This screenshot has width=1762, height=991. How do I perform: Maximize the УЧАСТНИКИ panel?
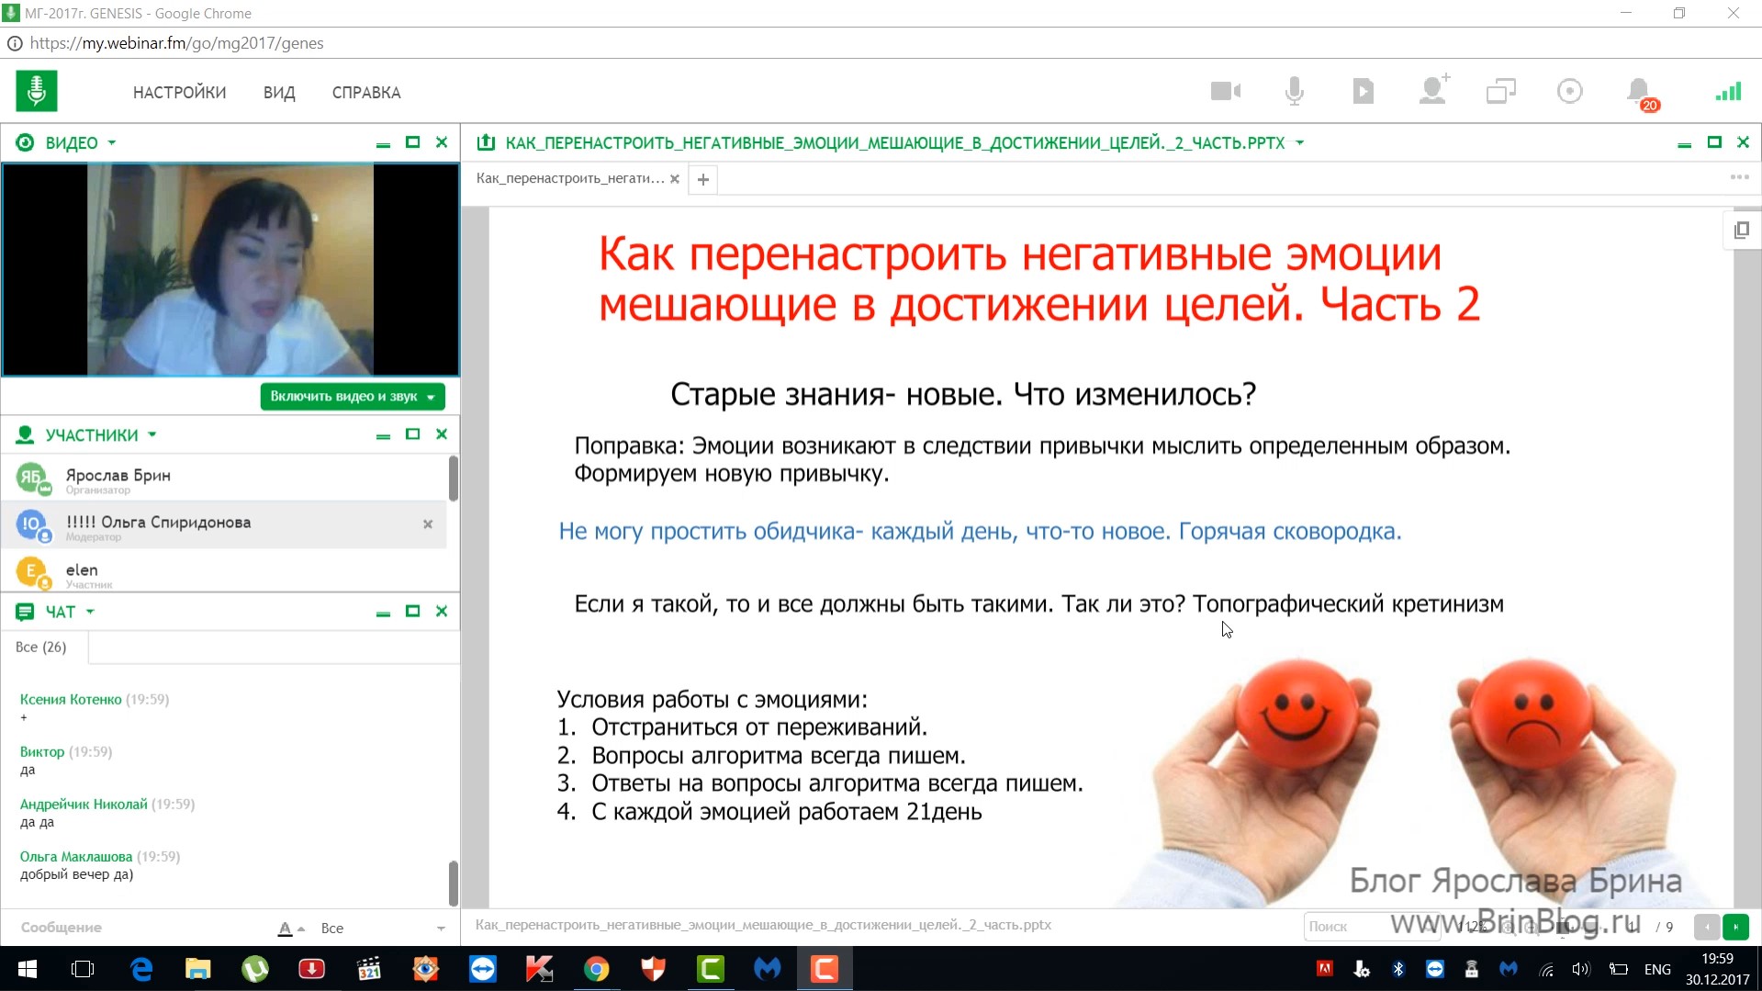412,434
